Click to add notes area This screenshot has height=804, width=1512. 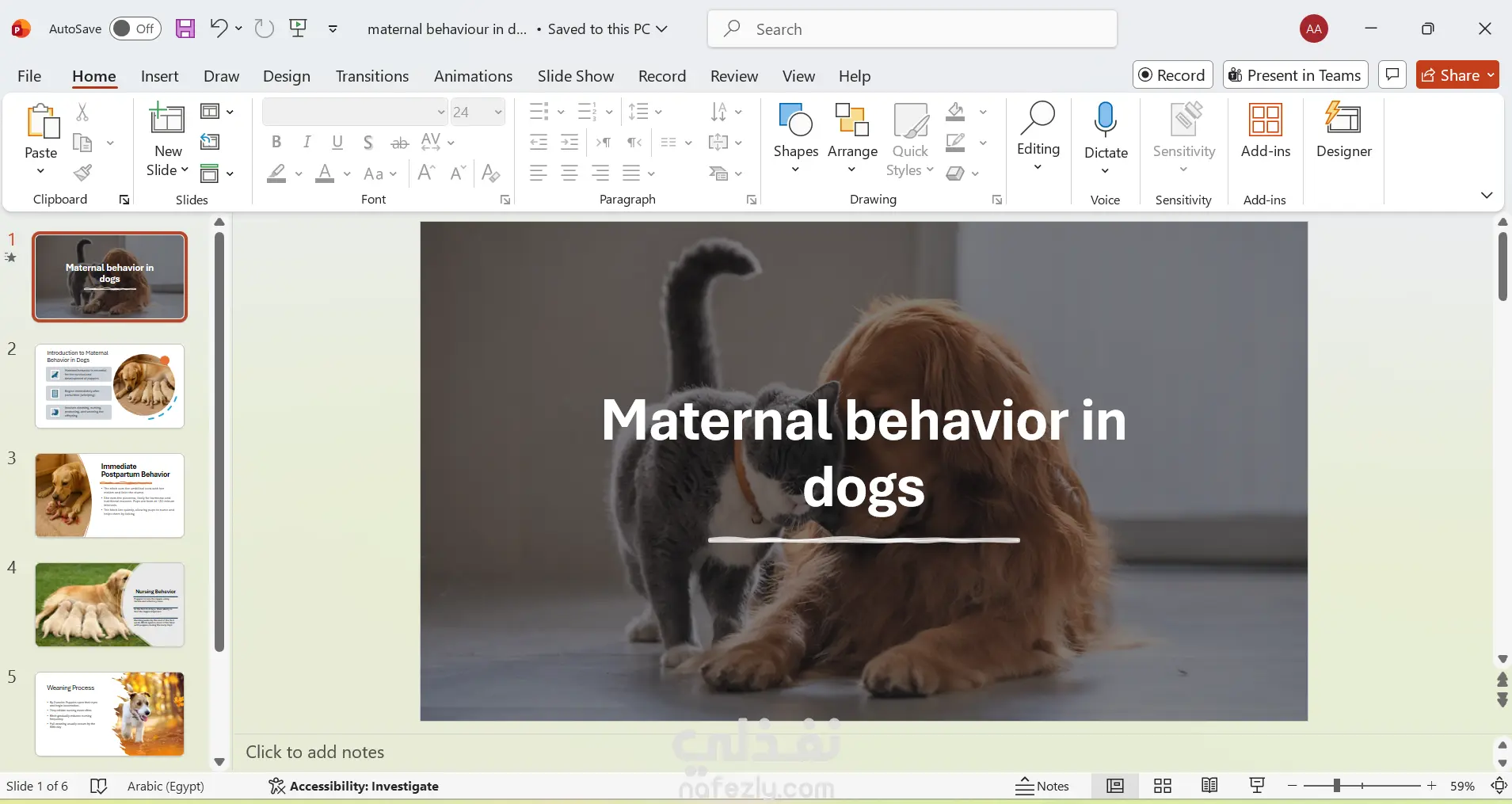314,752
